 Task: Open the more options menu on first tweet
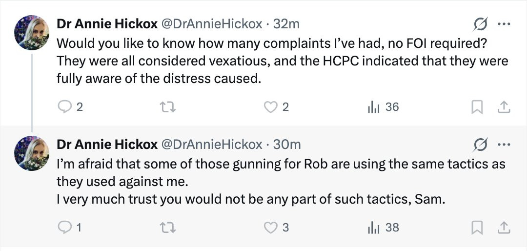(504, 24)
